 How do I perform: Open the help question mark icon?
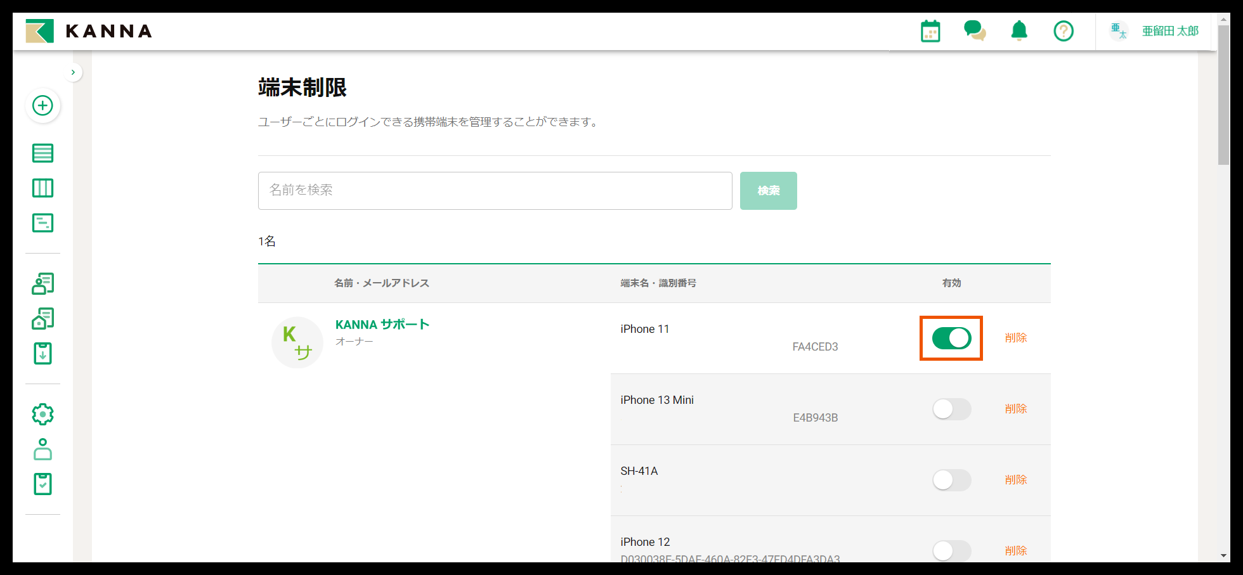[x=1064, y=30]
